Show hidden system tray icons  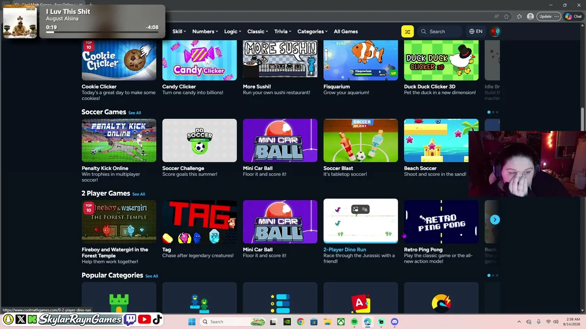click(519, 322)
